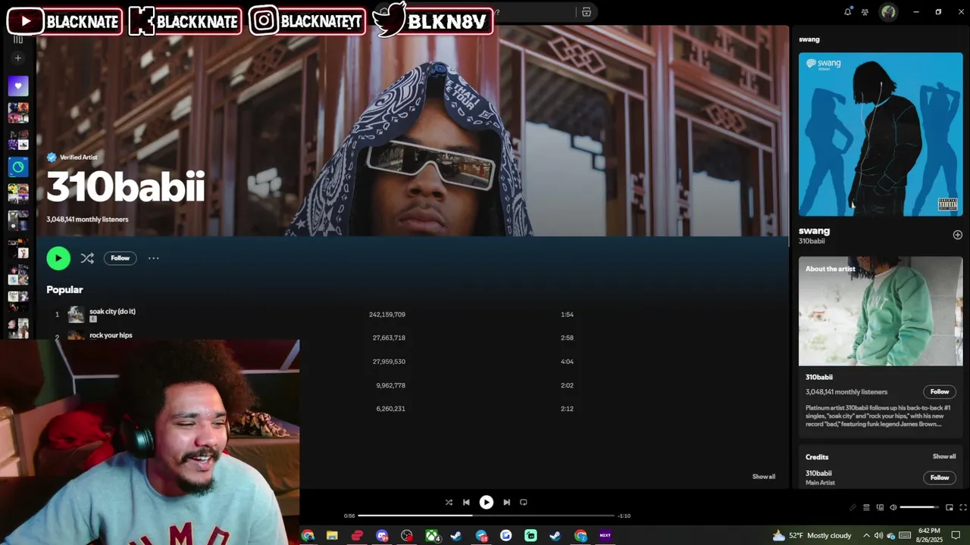Open the notifications bell (What's New)
The image size is (970, 545).
[847, 11]
